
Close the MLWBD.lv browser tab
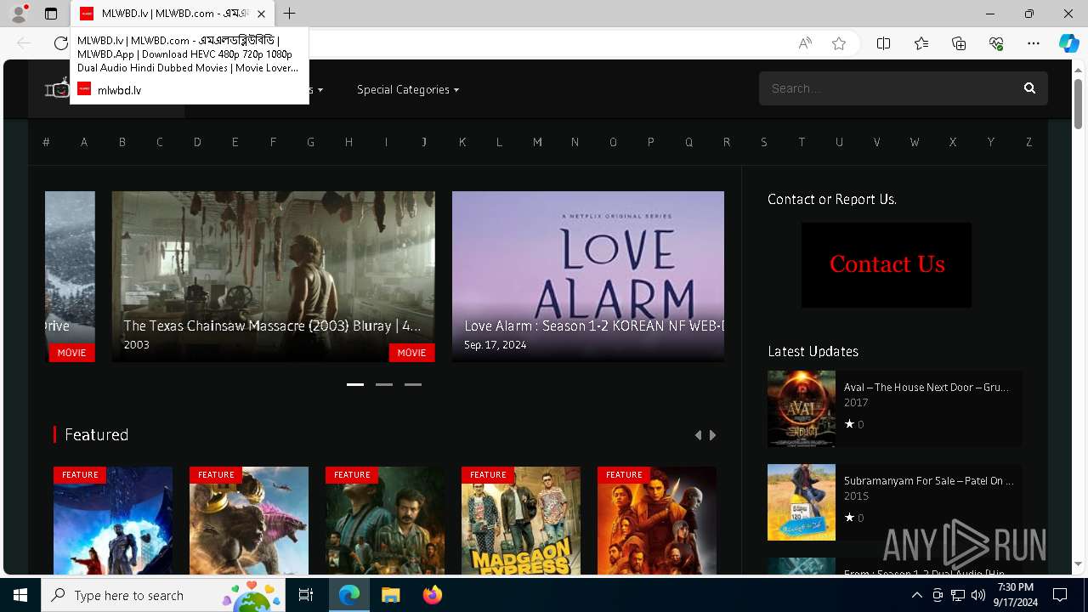tap(261, 14)
